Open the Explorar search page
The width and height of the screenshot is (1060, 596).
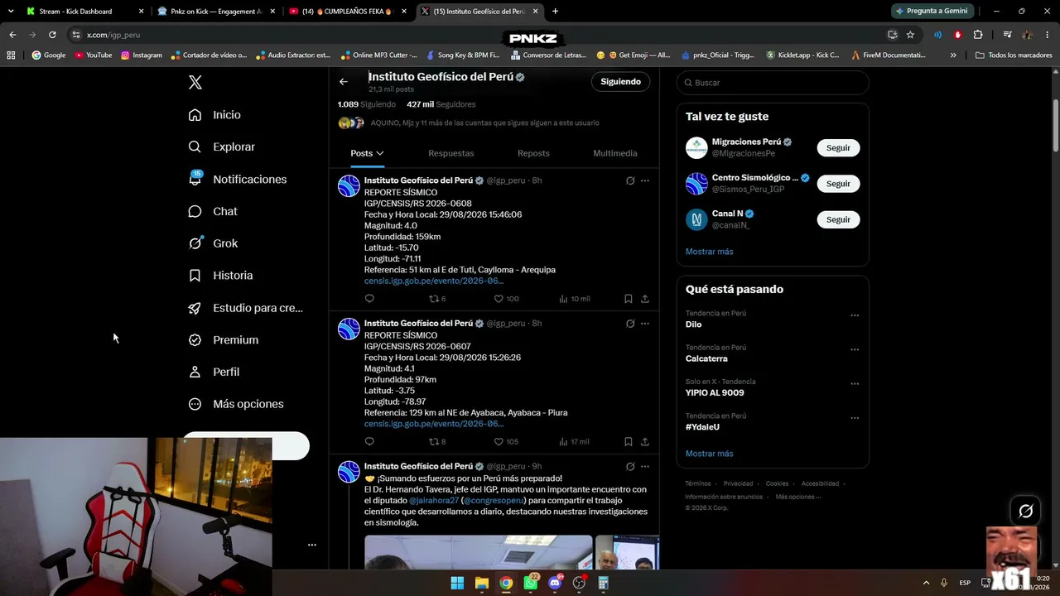(x=221, y=147)
